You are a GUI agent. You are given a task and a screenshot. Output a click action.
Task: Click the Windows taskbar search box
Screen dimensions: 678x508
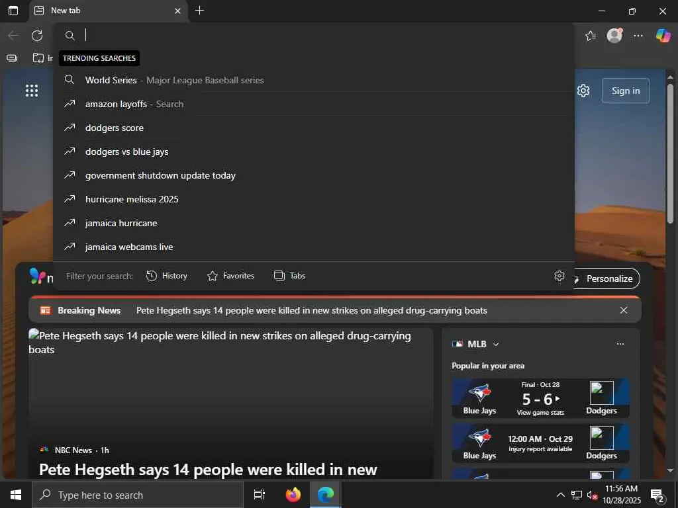coord(138,495)
